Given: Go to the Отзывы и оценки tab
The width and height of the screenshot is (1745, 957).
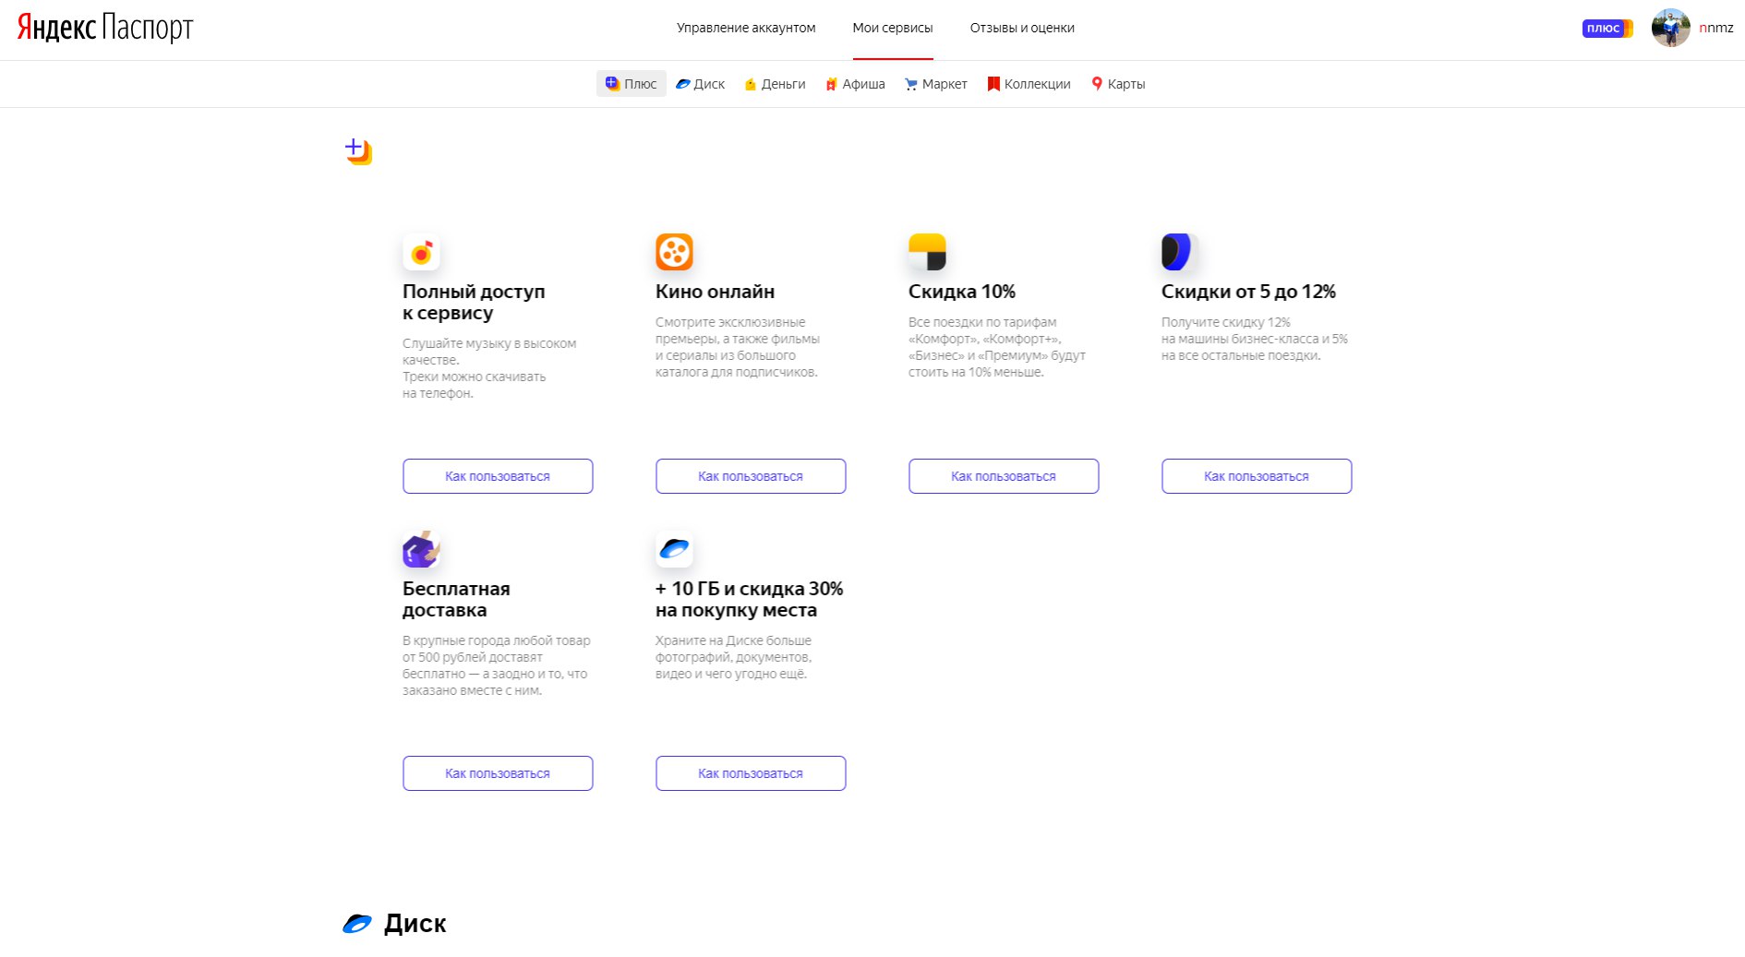Looking at the screenshot, I should (1022, 28).
